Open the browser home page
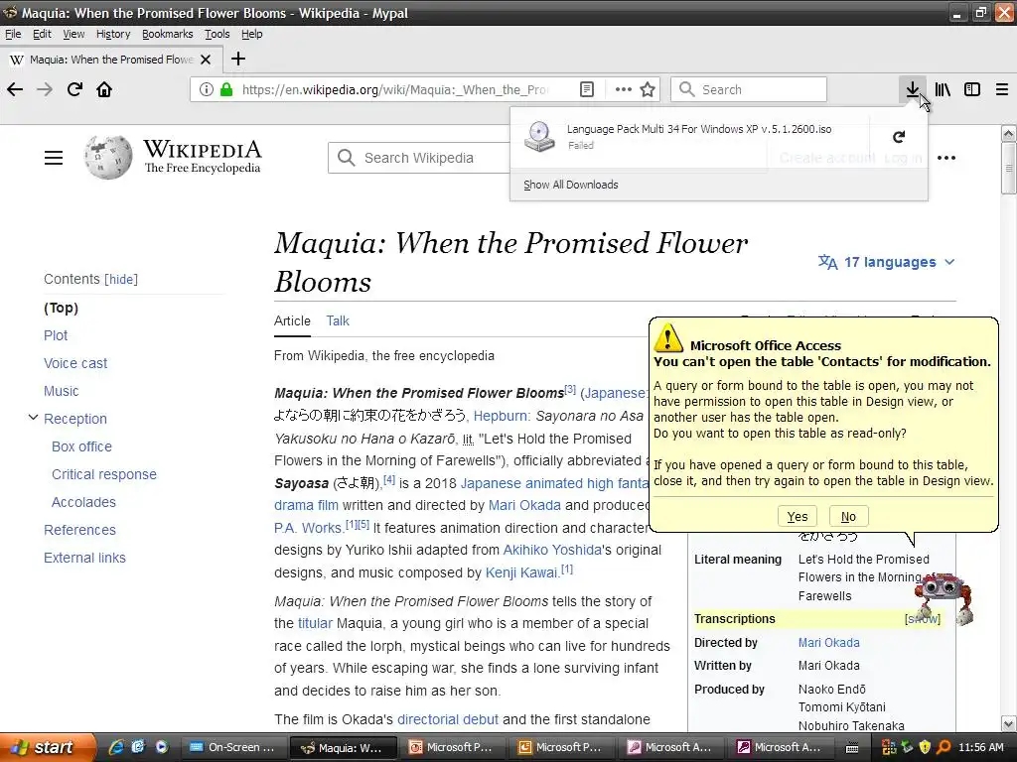This screenshot has height=762, width=1017. [x=104, y=89]
